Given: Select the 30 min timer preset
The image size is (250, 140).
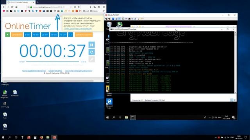Looking at the screenshot, I should (x=54, y=35).
